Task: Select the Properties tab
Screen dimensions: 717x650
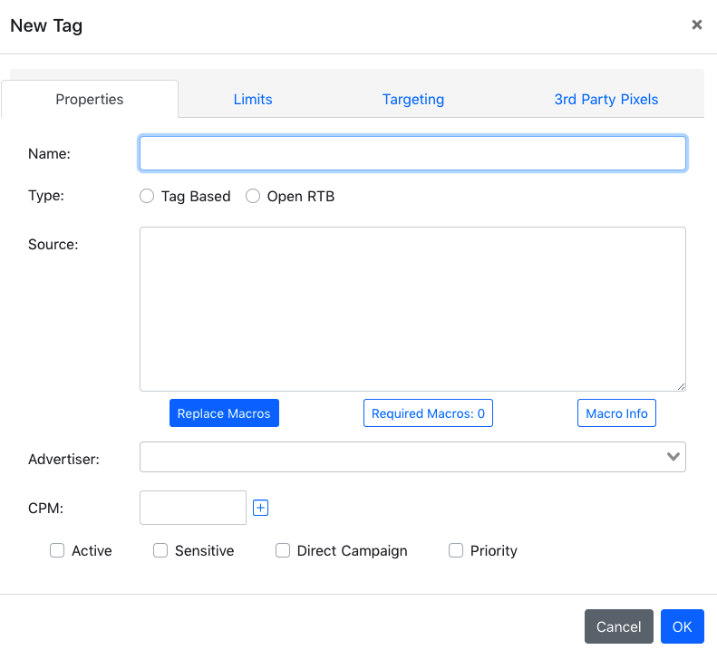Action: [x=90, y=99]
